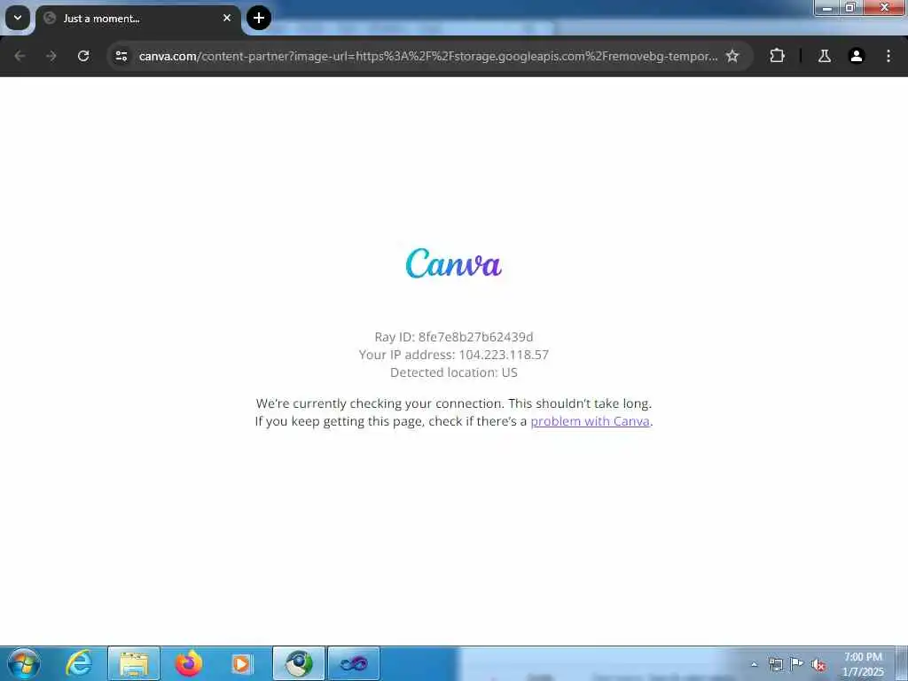Close the Chrome window

coord(884,7)
